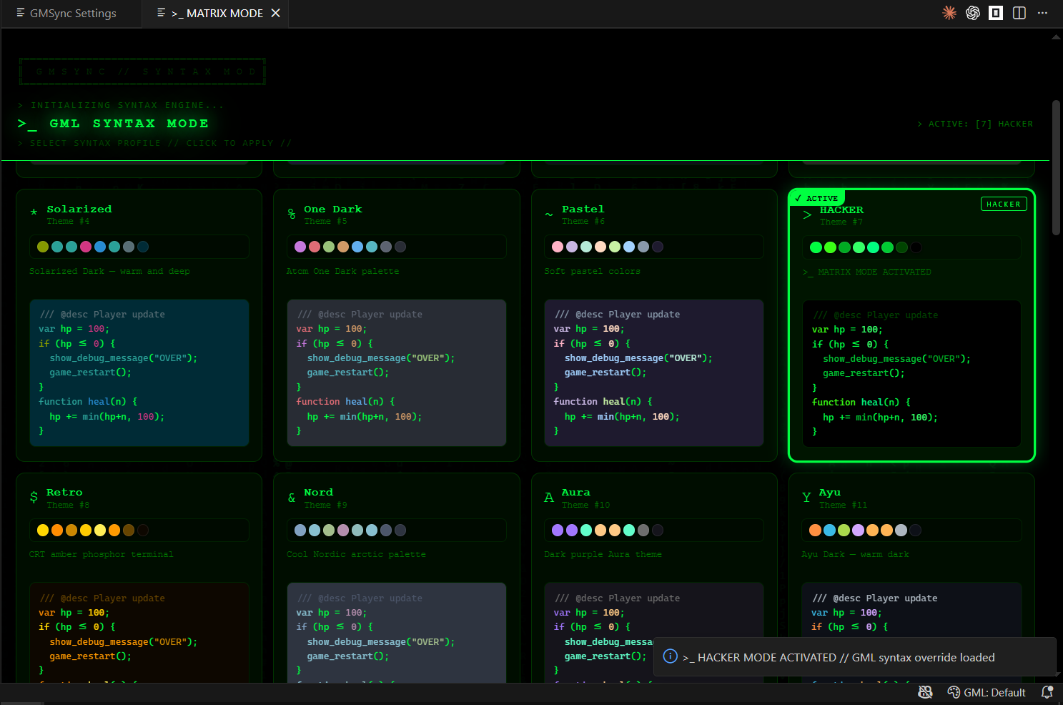Select the One Dark theme card
This screenshot has width=1063, height=705.
tap(397, 325)
